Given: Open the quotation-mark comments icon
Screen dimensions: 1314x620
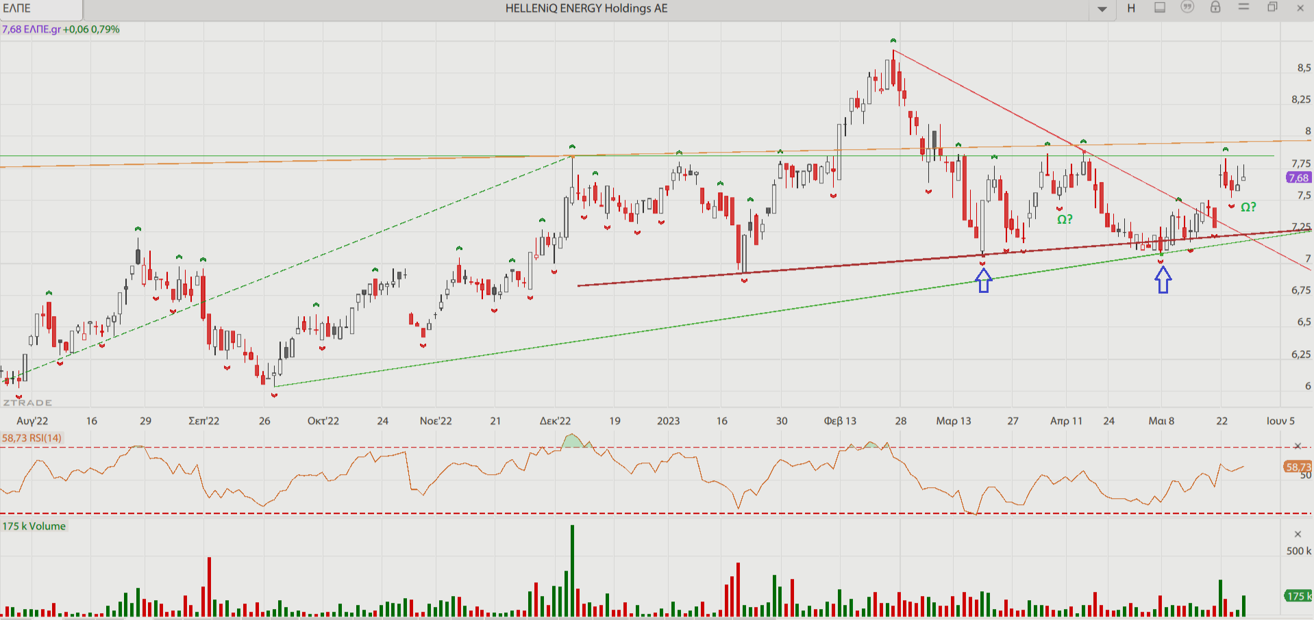Looking at the screenshot, I should (x=1187, y=7).
